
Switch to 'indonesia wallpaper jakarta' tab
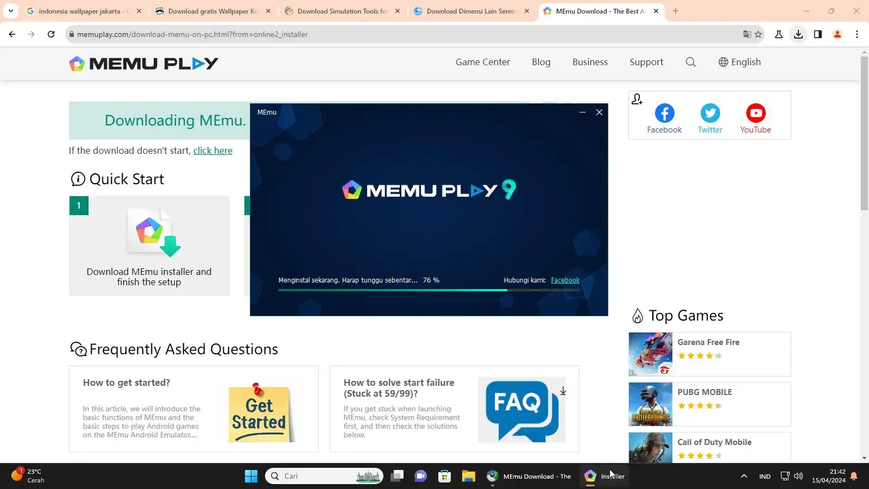click(84, 11)
